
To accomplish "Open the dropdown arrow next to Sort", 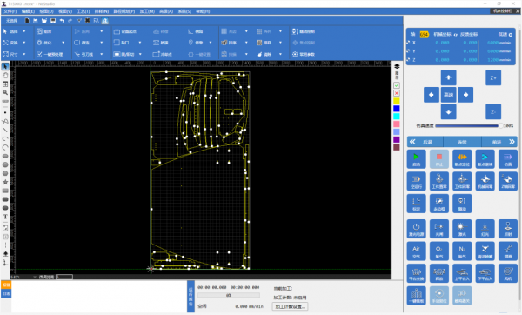I will 246,43.
